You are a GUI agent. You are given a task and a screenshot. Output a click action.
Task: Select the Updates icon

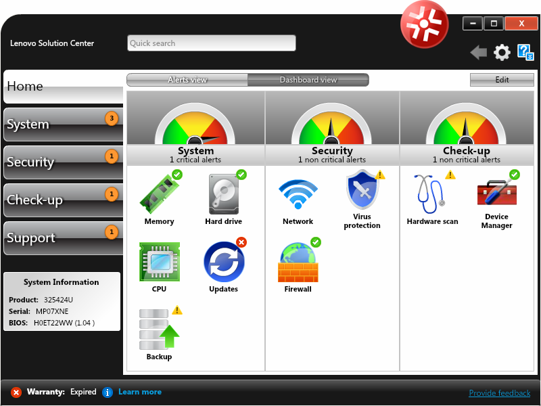point(223,262)
